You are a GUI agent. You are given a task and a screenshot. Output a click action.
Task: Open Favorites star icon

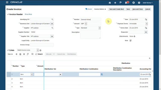115,3
